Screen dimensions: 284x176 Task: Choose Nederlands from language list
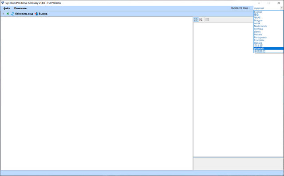tap(268, 26)
